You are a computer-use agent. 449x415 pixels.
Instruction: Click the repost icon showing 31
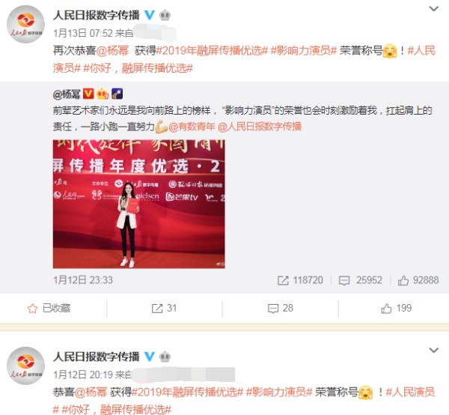pos(164,309)
